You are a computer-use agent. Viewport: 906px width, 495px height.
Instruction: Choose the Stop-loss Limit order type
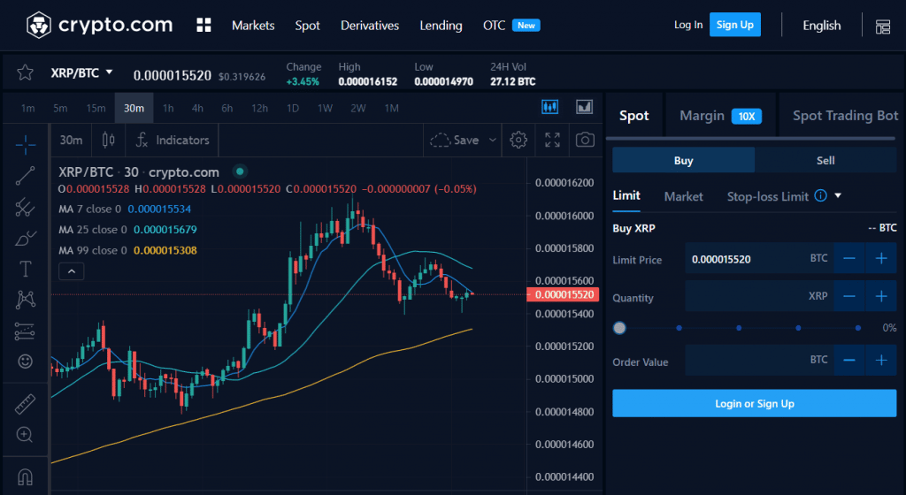[767, 196]
